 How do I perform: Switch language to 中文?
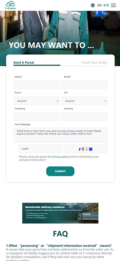106,5
